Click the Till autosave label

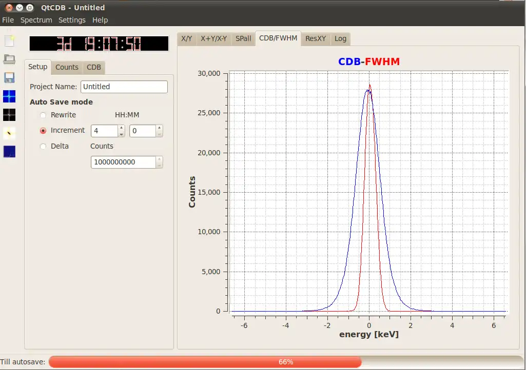[23, 362]
